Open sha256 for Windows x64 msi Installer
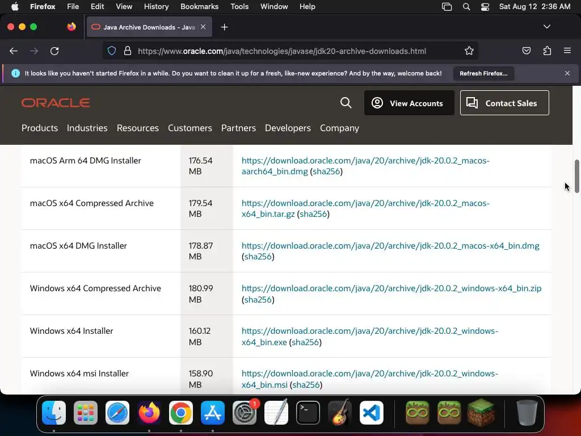Viewport: 581px width, 436px height. 306,385
